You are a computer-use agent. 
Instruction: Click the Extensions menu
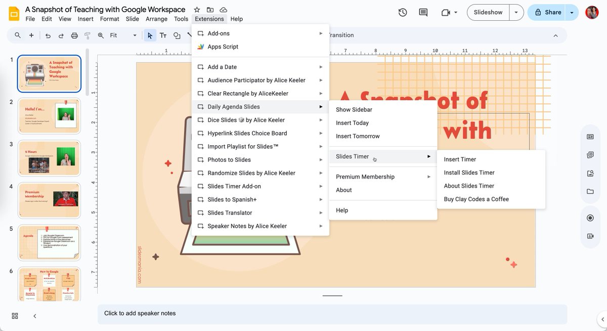[209, 19]
